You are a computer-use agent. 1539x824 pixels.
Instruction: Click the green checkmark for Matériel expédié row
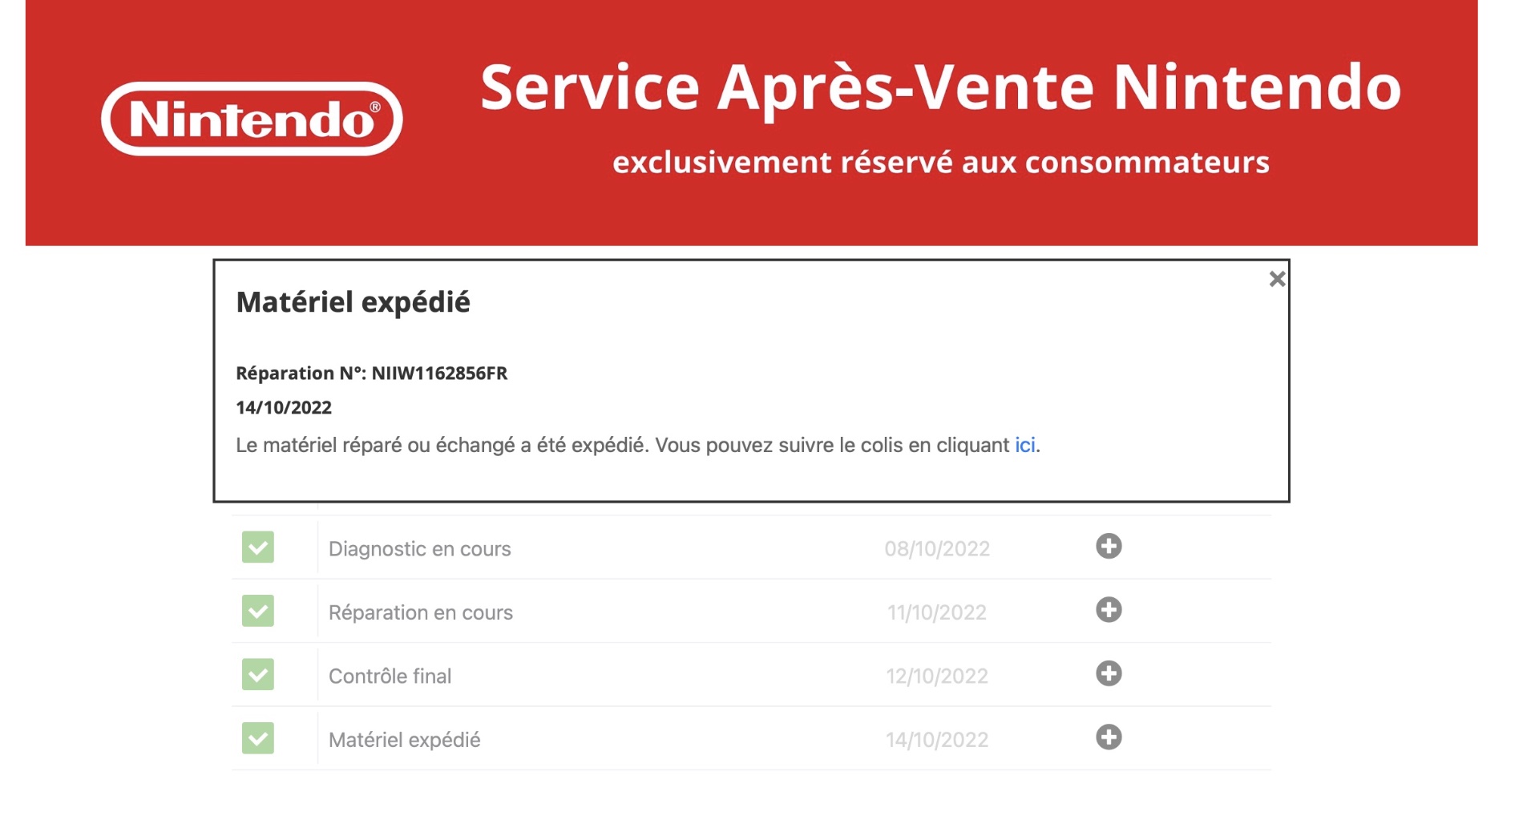point(258,738)
